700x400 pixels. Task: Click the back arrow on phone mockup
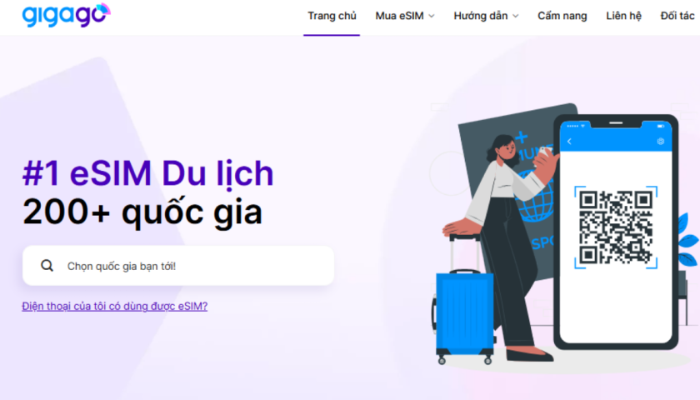coord(569,142)
